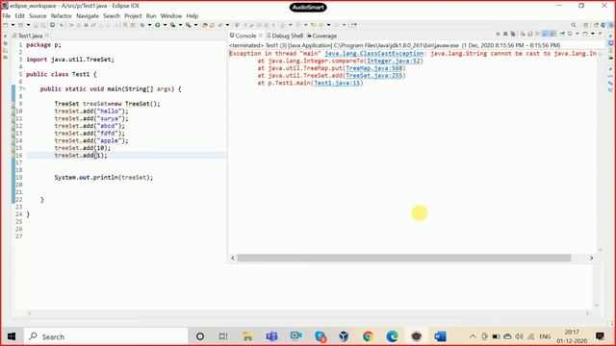
Task: Click Remove All Terminated Launches icon
Action: pos(513,34)
